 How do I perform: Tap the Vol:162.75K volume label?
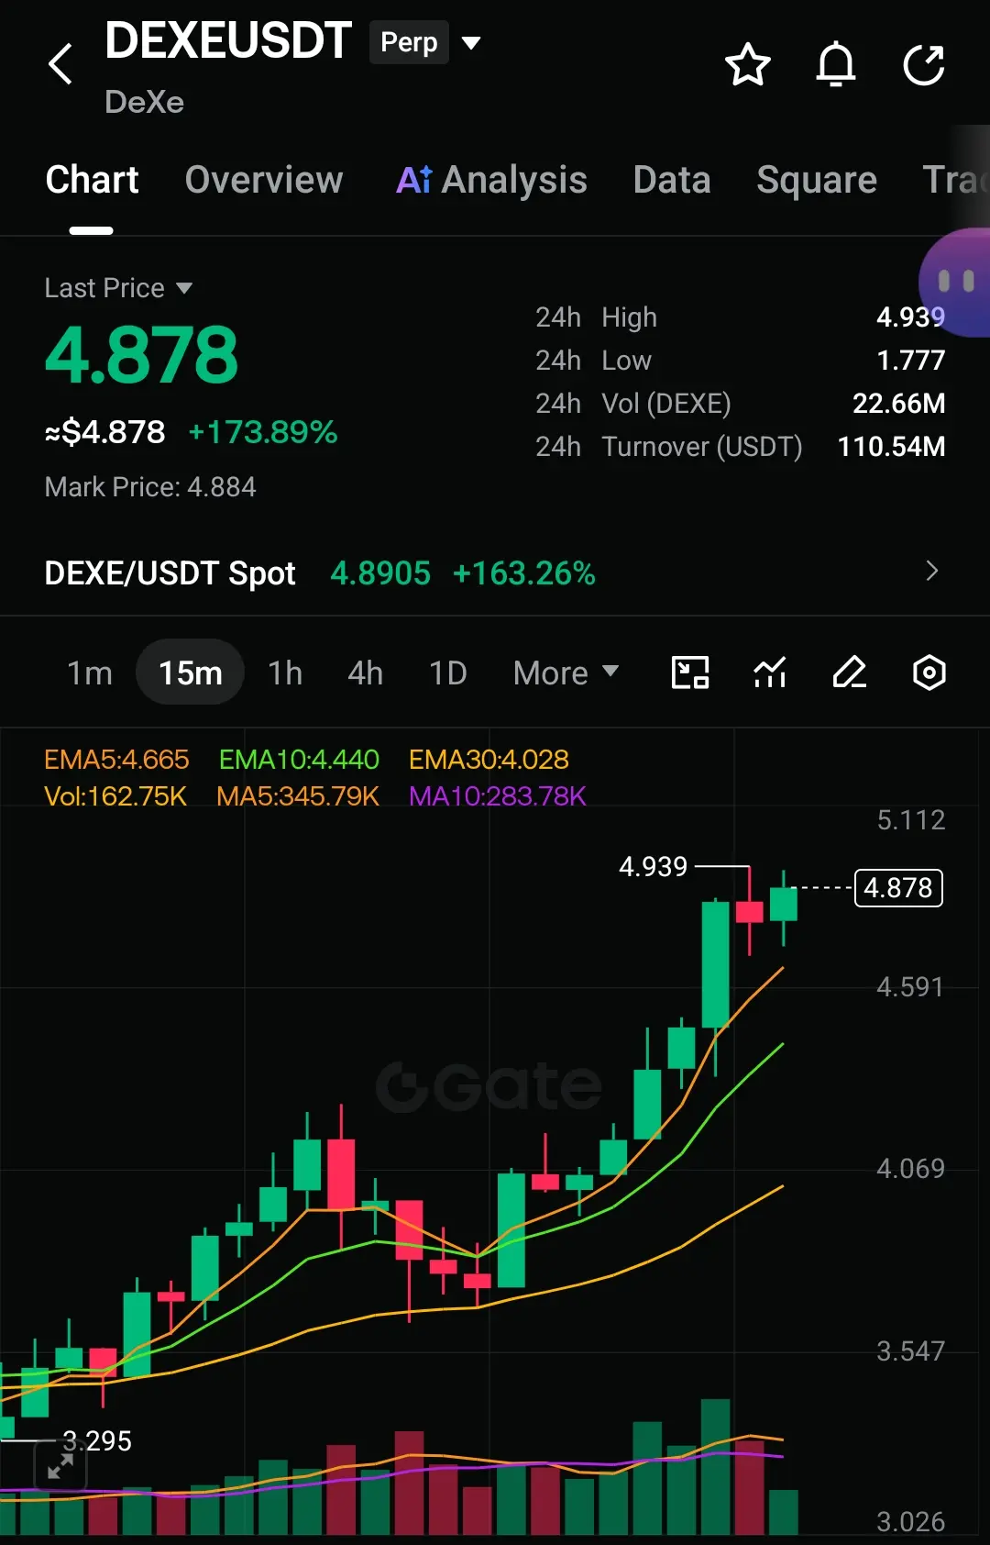tap(115, 796)
